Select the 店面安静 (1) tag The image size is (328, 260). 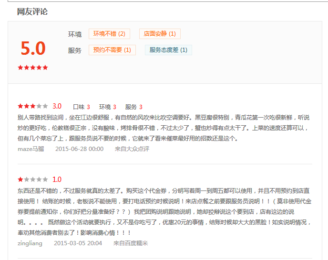[x=160, y=34]
